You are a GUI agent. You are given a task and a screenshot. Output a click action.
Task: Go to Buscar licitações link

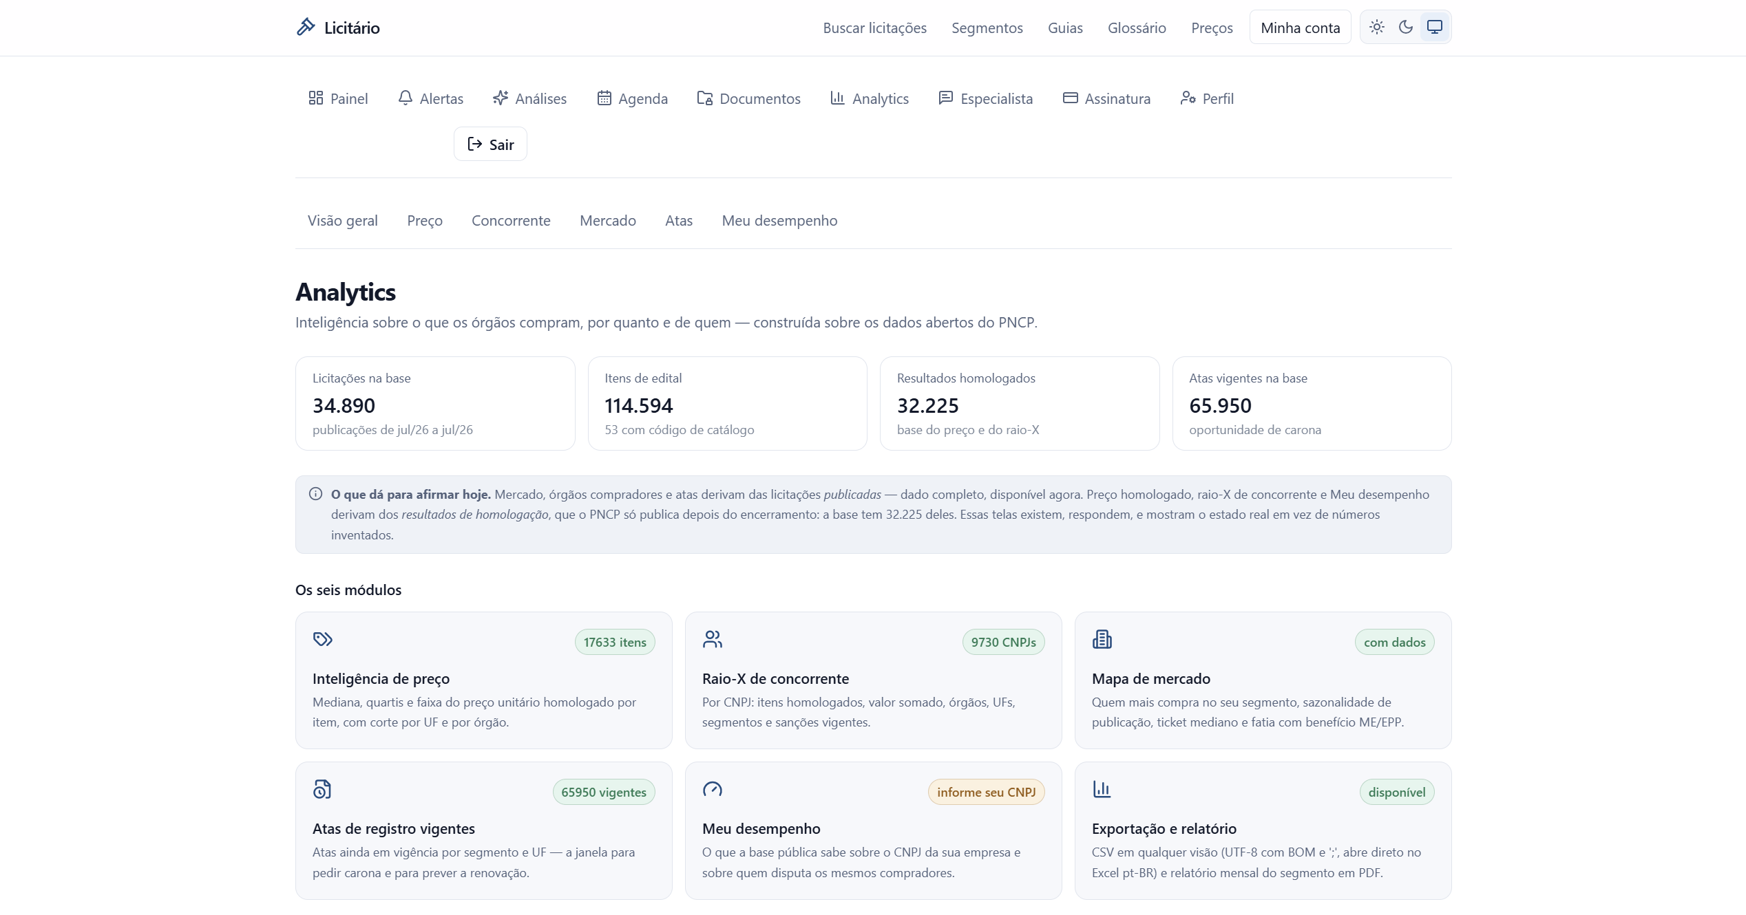tap(875, 28)
